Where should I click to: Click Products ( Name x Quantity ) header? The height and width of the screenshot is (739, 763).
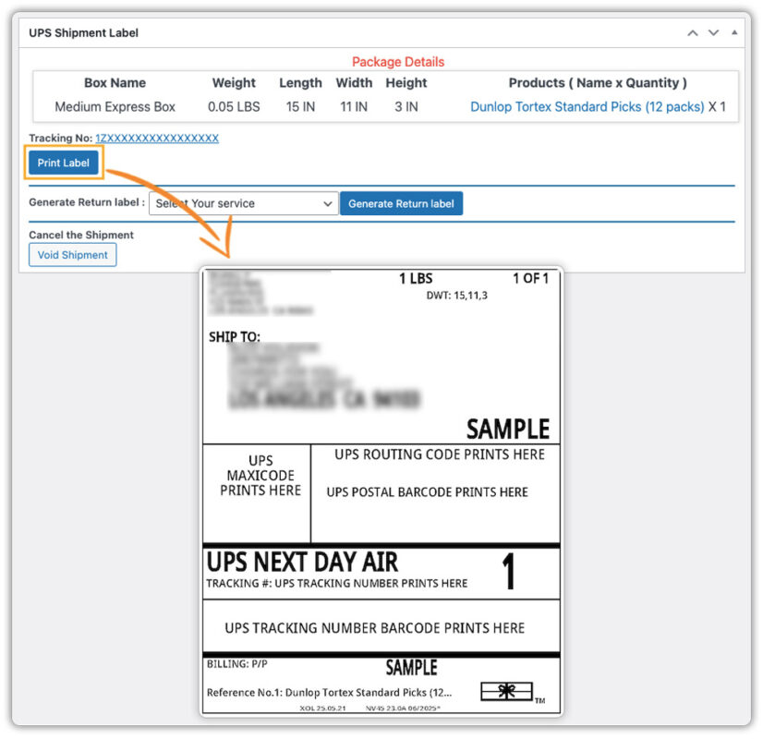click(598, 83)
